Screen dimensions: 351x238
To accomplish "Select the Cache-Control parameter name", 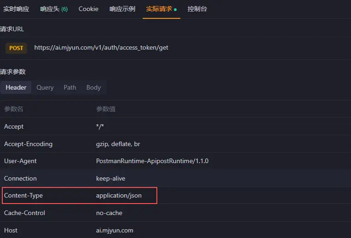I will pyautogui.click(x=24, y=213).
